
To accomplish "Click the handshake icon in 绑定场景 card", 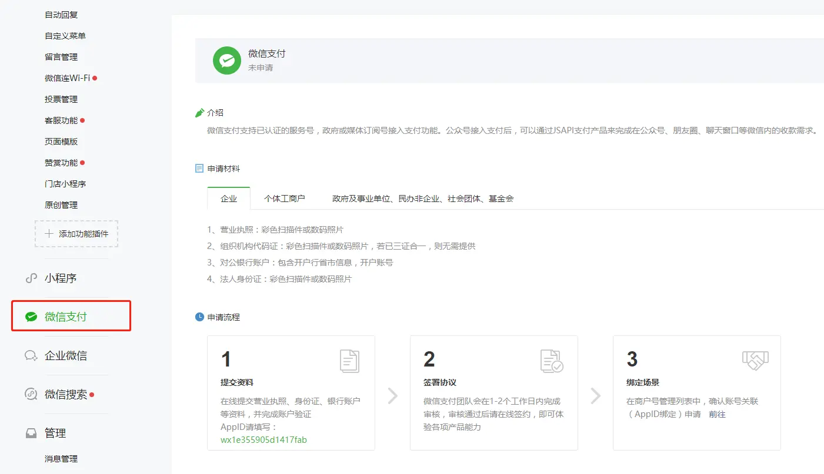I will (755, 361).
